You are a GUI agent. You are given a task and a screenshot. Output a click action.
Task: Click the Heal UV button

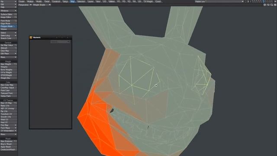point(9,122)
